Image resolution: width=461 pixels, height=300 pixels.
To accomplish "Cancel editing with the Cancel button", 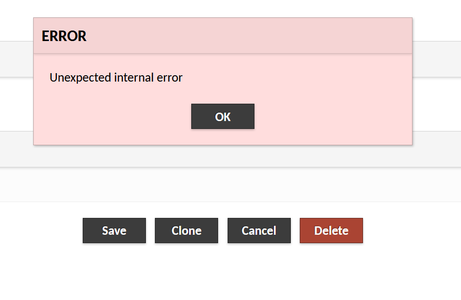I will 259,231.
